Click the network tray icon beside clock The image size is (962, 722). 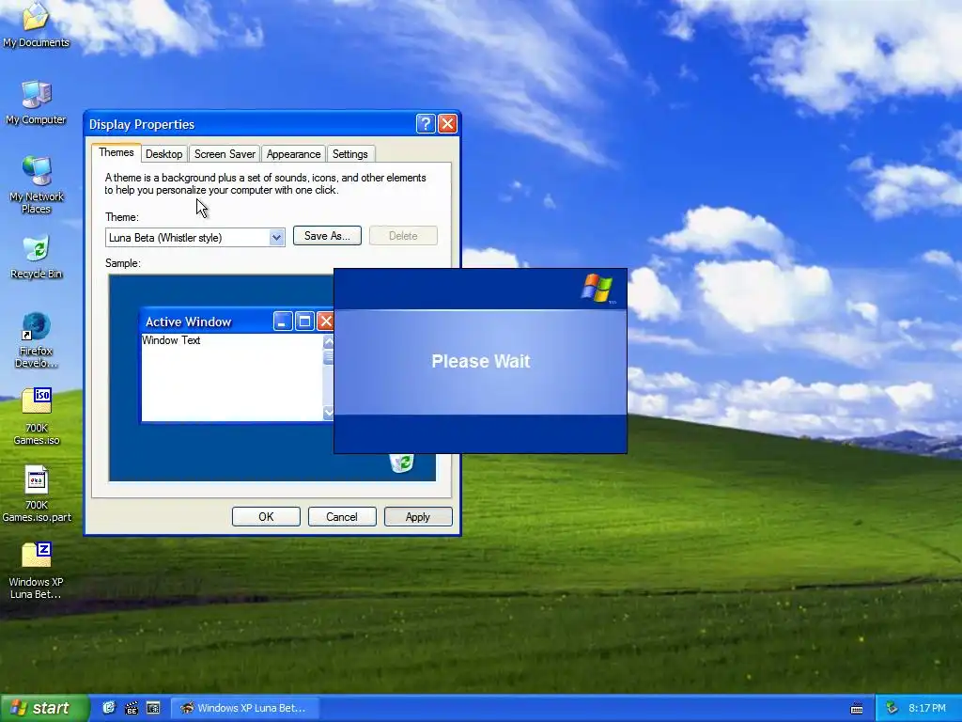tap(892, 708)
